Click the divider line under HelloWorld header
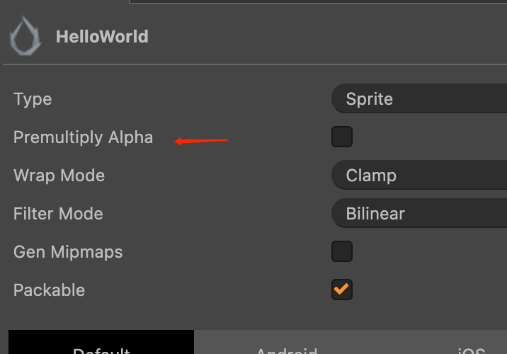The height and width of the screenshot is (354, 507). [x=255, y=64]
